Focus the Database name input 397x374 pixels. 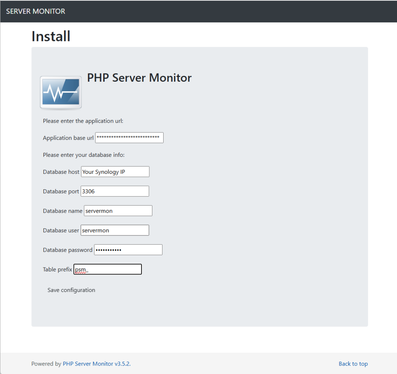click(x=118, y=211)
